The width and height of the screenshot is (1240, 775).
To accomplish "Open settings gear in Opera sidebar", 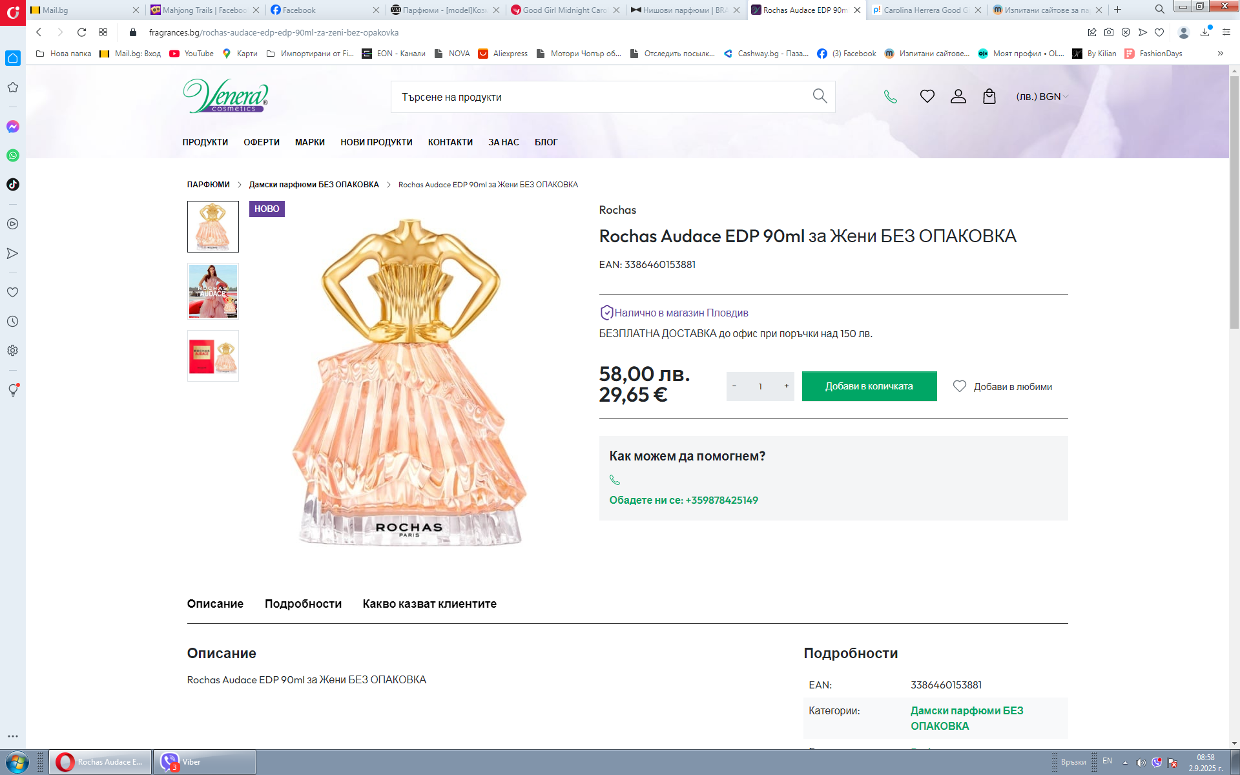I will pyautogui.click(x=13, y=351).
